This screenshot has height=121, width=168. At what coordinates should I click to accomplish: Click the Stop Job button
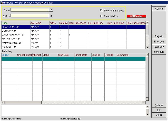pyautogui.click(x=159, y=47)
